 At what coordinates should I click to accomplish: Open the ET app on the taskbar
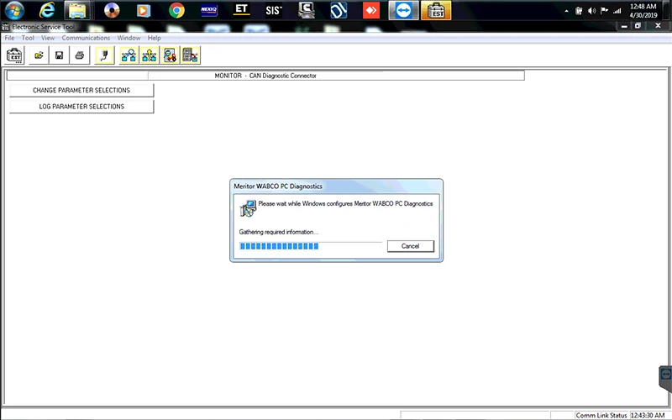point(241,10)
